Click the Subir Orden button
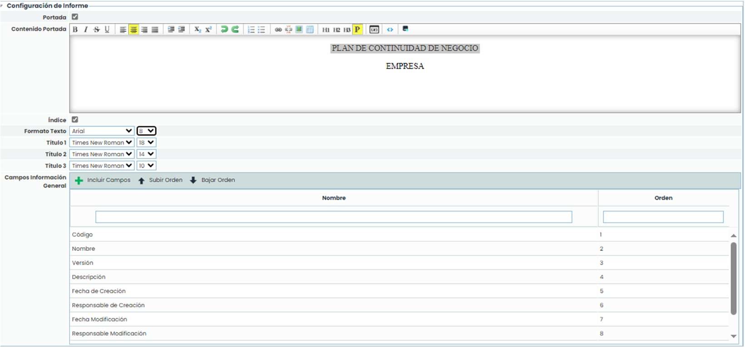The image size is (745, 347). 160,180
